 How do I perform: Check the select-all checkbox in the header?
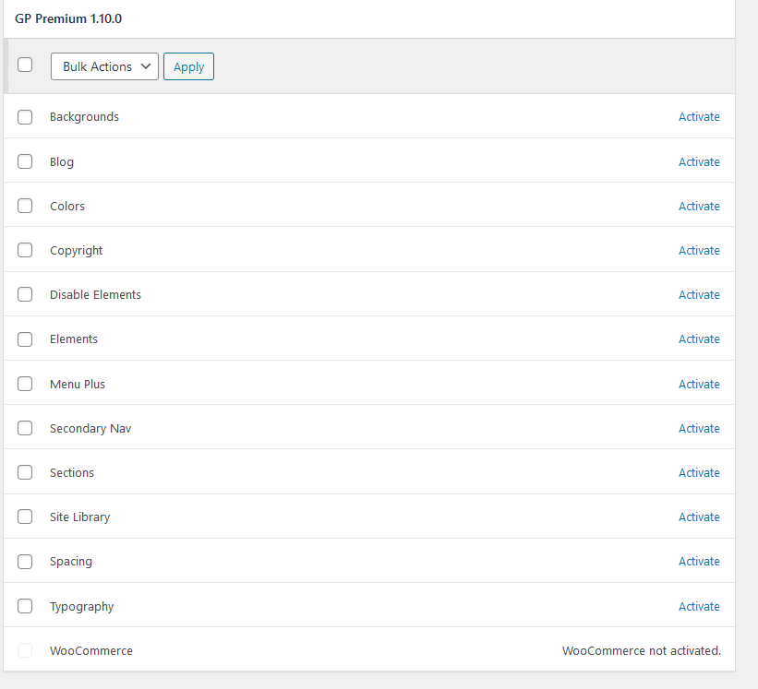[x=25, y=65]
